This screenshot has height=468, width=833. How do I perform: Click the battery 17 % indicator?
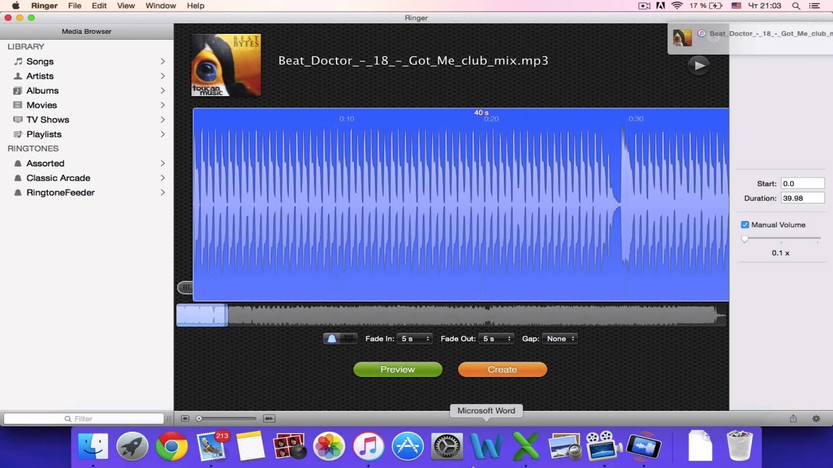706,6
